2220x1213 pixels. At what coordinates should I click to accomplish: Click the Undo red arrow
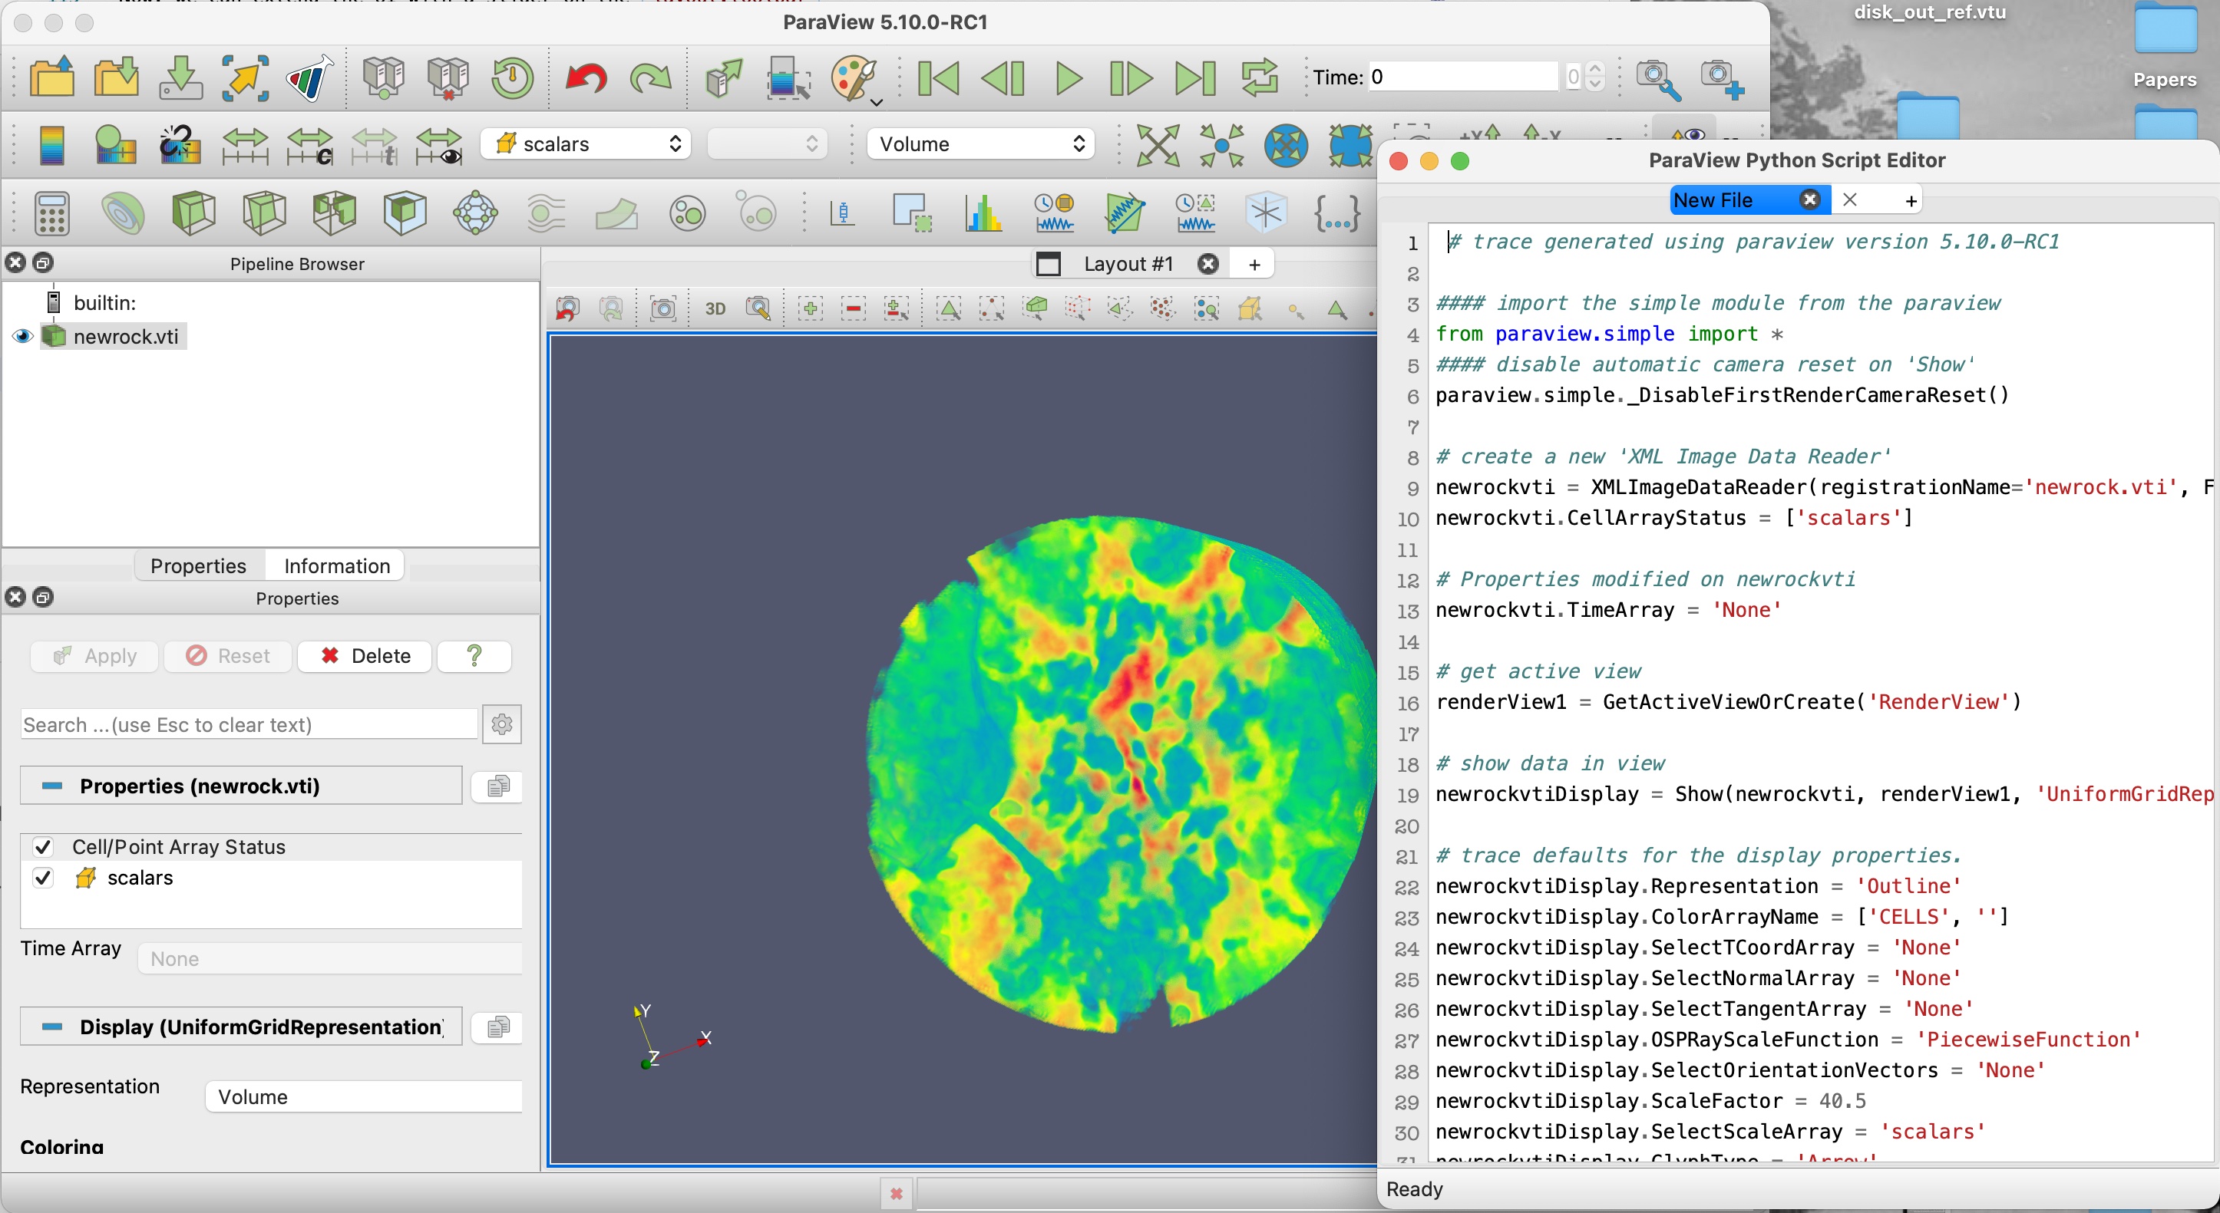coord(586,78)
